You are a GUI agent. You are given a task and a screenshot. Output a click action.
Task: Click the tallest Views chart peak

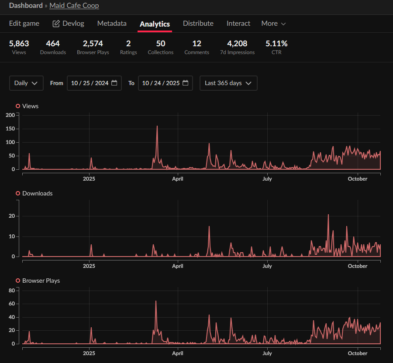click(x=157, y=126)
